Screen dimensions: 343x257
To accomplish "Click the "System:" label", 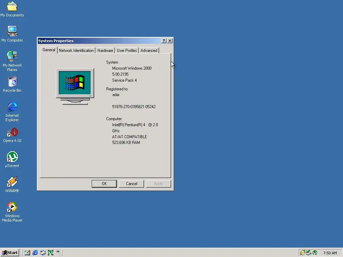I will [x=113, y=62].
